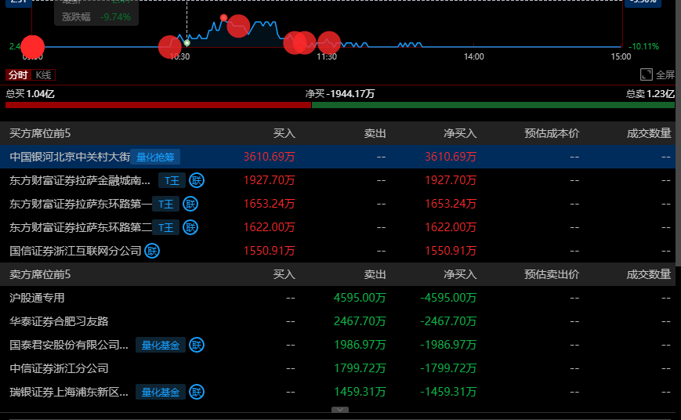Click 预估卖出价 column header
Image resolution: width=681 pixels, height=420 pixels.
pos(552,274)
